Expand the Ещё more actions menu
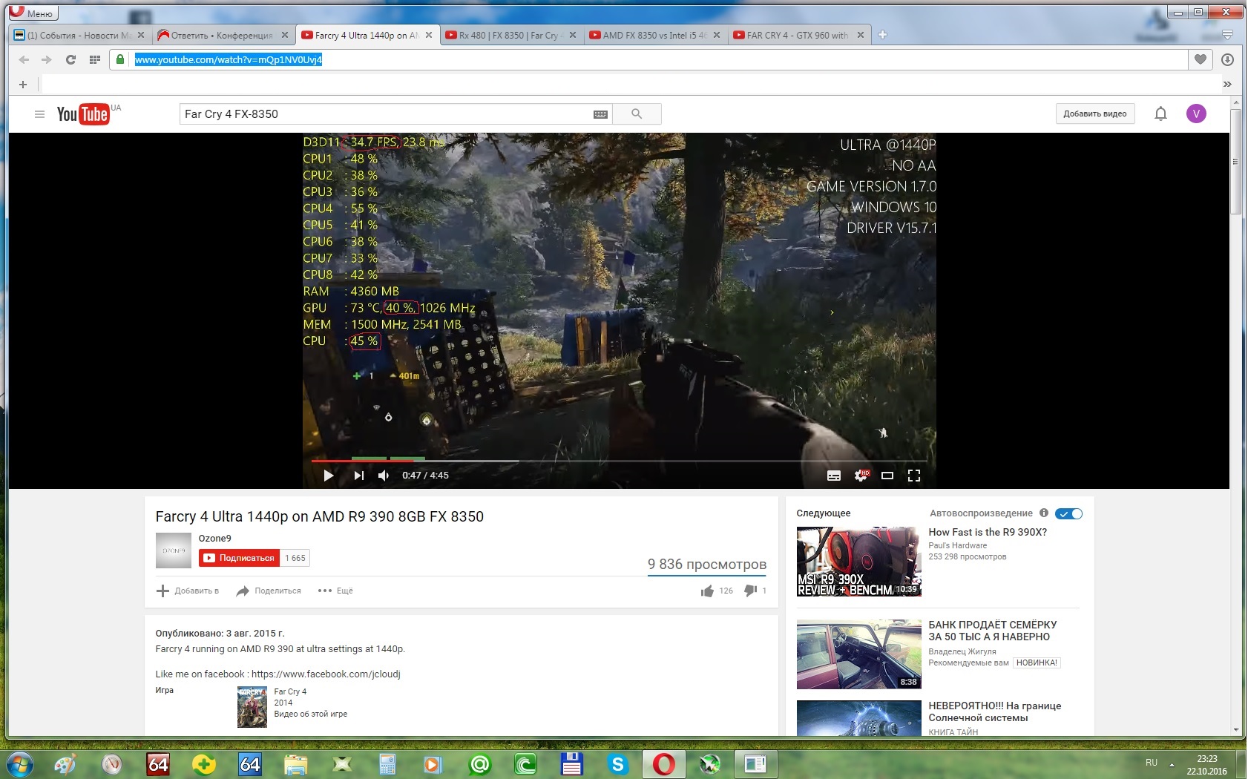 pos(335,591)
